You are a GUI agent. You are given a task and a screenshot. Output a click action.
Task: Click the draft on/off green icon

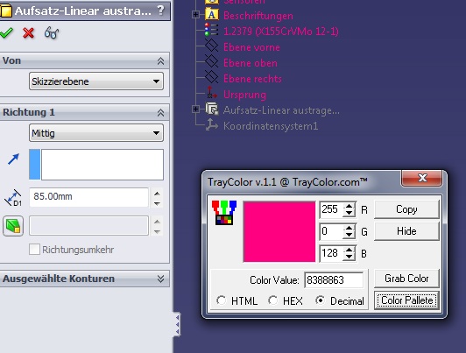tap(13, 226)
